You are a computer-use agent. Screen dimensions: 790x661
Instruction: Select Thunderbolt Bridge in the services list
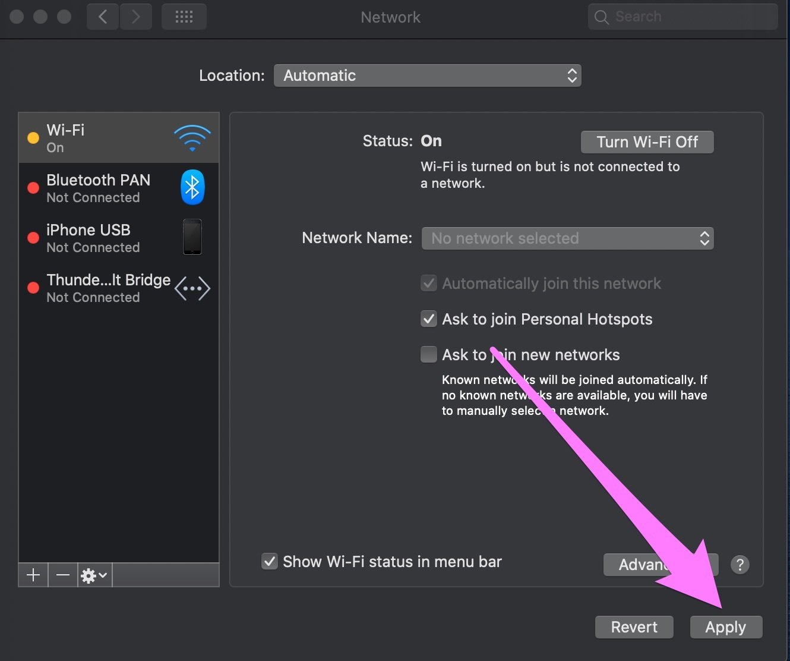(119, 288)
